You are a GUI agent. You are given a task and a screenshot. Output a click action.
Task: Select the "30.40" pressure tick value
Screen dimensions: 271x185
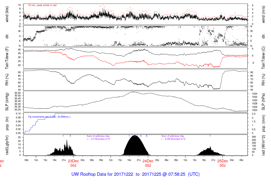18,101
